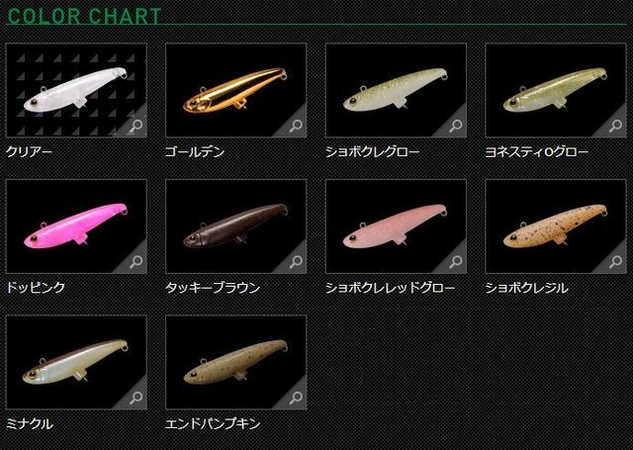Open magnifier on ショボクレレッドグロー lure
The image size is (633, 450).
pyautogui.click(x=456, y=261)
